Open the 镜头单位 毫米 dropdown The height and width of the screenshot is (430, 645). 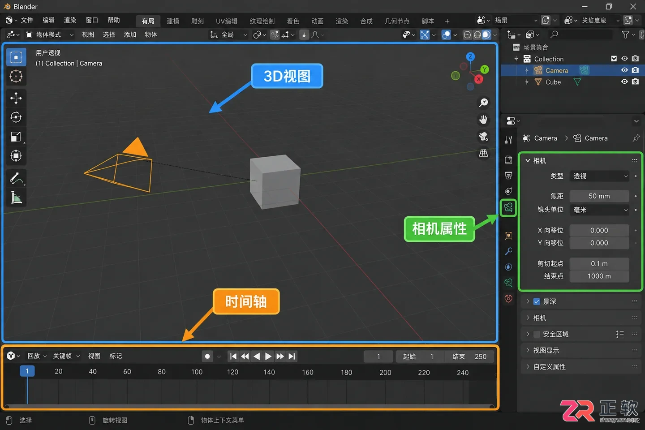coord(600,210)
